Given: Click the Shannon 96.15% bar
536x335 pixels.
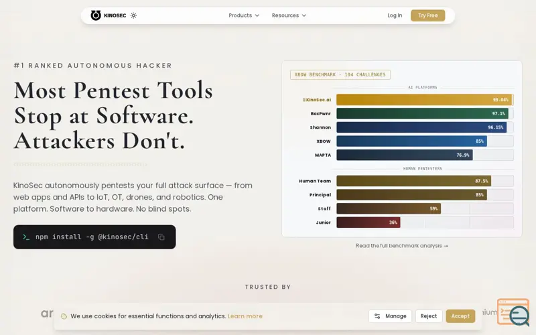Looking at the screenshot, I should point(421,127).
